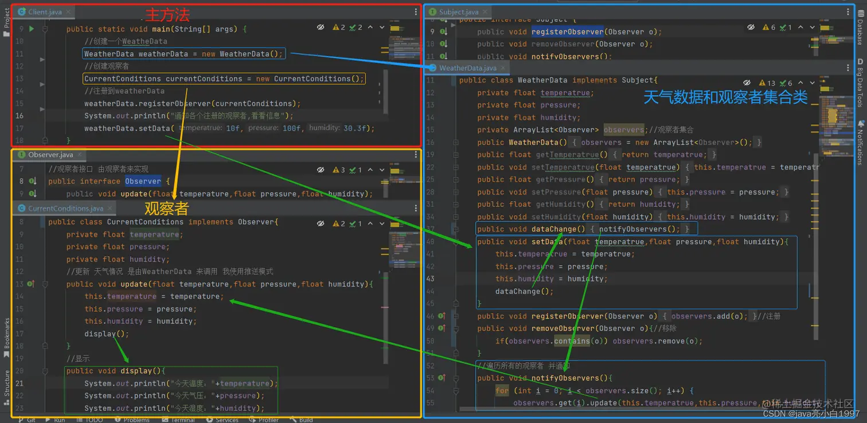Image resolution: width=867 pixels, height=423 pixels.
Task: Click override gutter icon at CurrentConditions line 13
Action: tap(31, 284)
